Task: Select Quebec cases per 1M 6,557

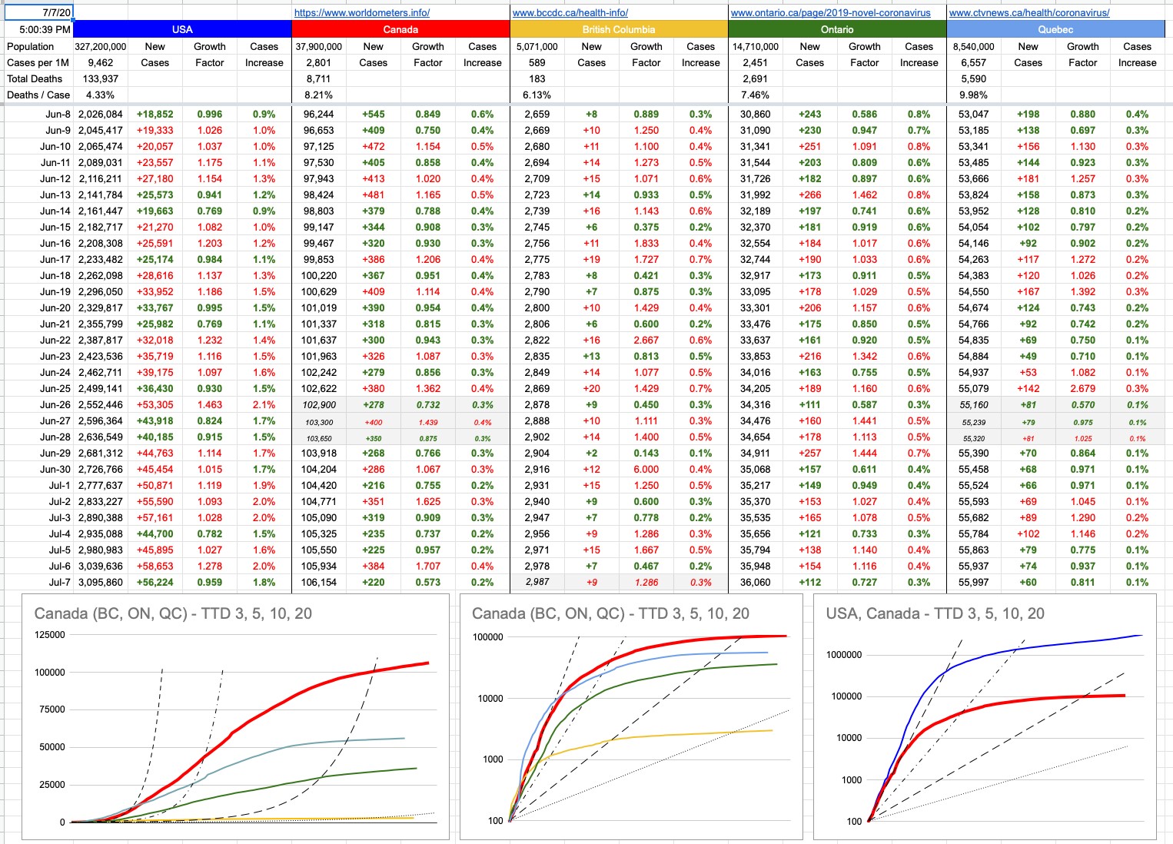Action: [x=974, y=62]
